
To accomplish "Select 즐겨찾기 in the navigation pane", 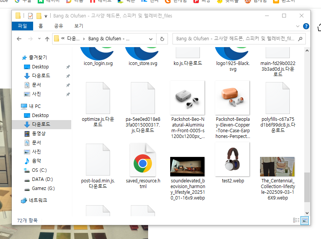I will 38,57.
